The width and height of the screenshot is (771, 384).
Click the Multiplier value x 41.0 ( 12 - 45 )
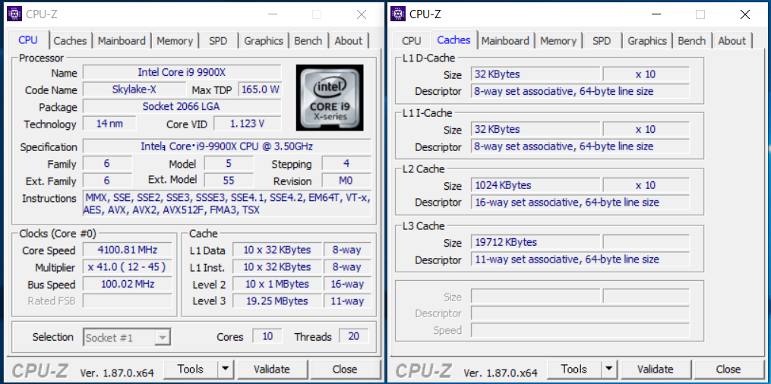[x=128, y=266]
